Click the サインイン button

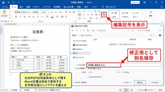tap(135, 2)
